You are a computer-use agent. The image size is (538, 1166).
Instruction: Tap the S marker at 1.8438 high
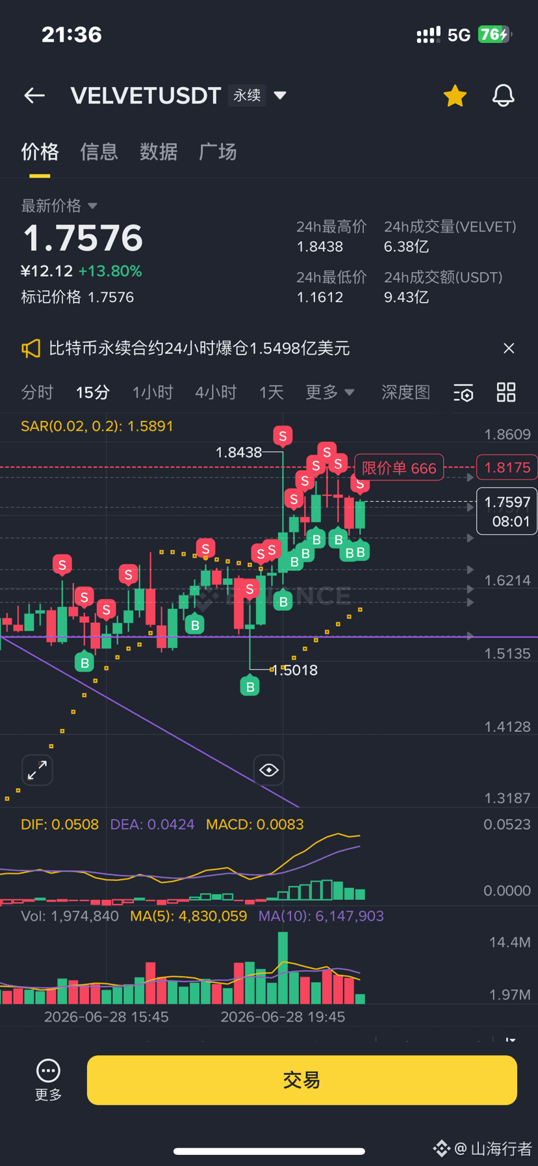[283, 436]
